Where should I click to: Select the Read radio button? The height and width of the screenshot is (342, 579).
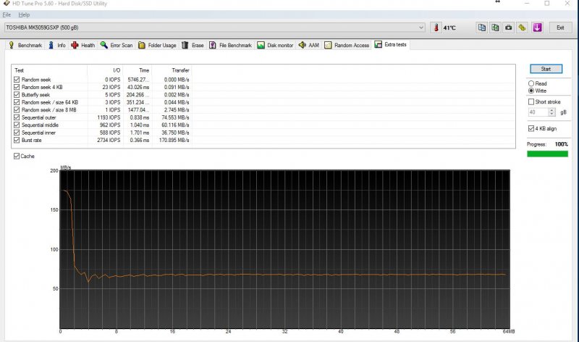[x=532, y=83]
